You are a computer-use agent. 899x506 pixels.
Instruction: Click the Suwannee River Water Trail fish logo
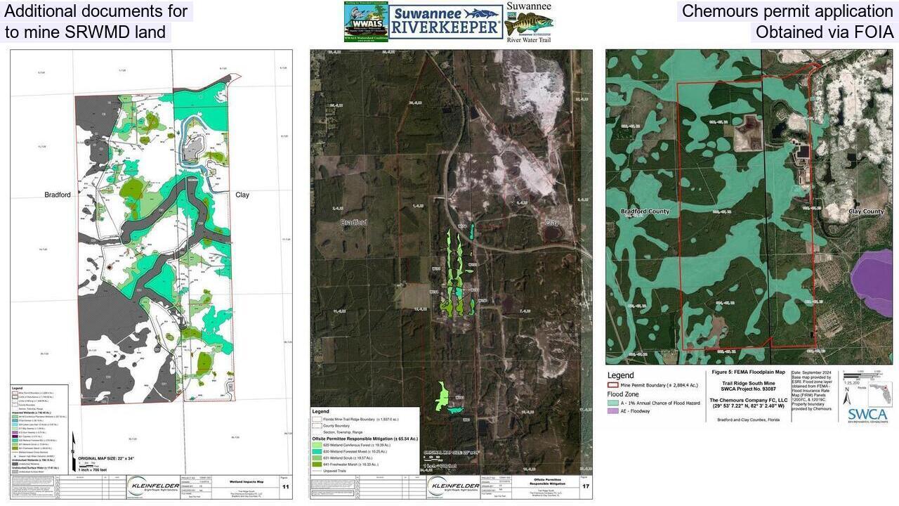(x=529, y=22)
